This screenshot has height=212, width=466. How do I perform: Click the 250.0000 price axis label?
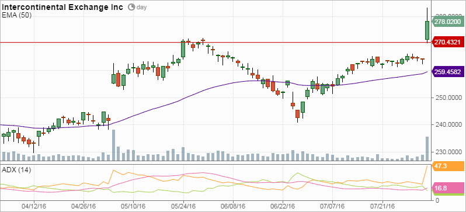pos(448,98)
